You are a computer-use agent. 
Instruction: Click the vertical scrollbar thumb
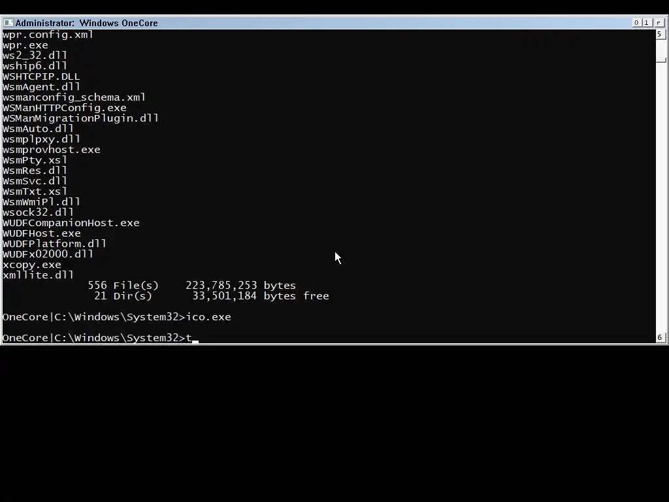[x=661, y=59]
